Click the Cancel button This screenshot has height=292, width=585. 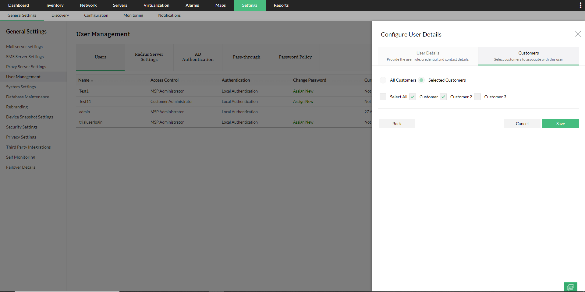click(x=522, y=123)
